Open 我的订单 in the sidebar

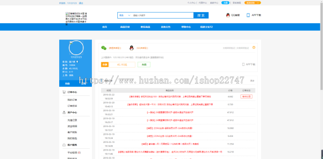tap(72, 100)
